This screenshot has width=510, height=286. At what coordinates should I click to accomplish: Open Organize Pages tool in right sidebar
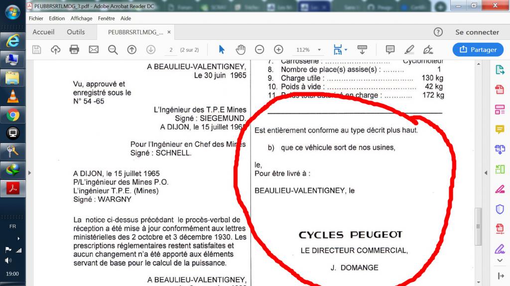[500, 169]
